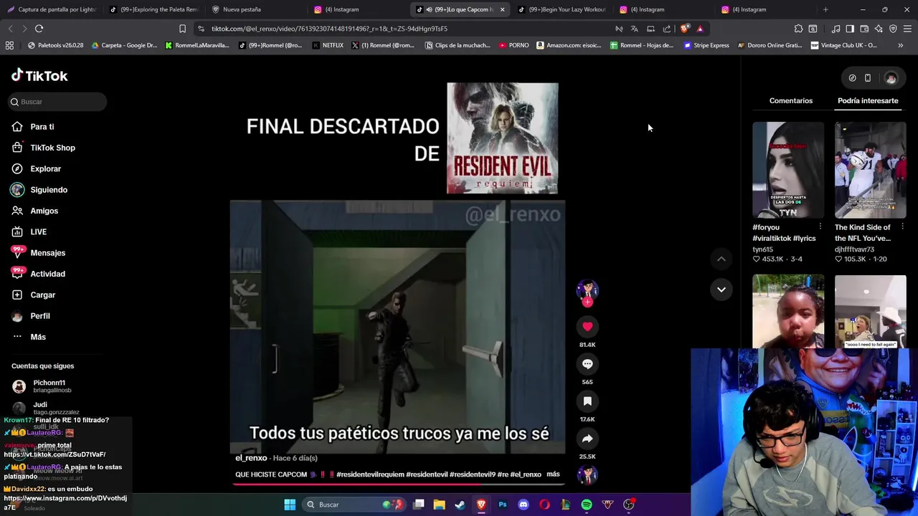Open OBS Studio from taskbar
This screenshot has height=516, width=918.
pyautogui.click(x=629, y=505)
